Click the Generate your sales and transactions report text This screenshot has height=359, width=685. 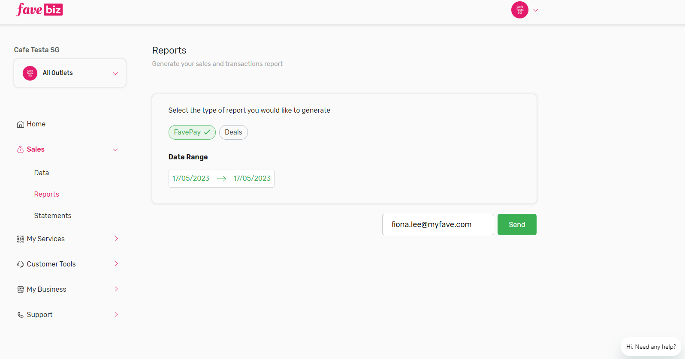pos(217,64)
